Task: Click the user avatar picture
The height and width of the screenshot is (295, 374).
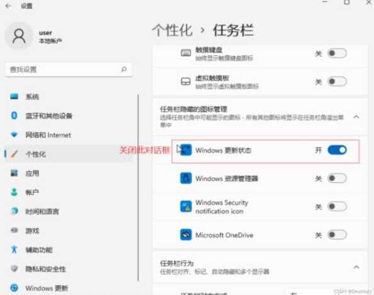Action: point(19,36)
